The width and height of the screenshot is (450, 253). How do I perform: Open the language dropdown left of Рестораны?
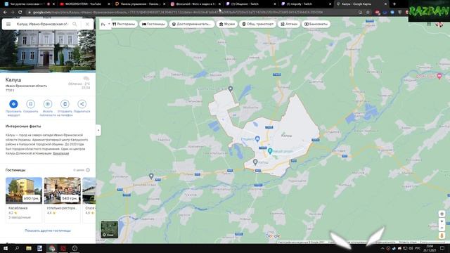[x=105, y=25]
